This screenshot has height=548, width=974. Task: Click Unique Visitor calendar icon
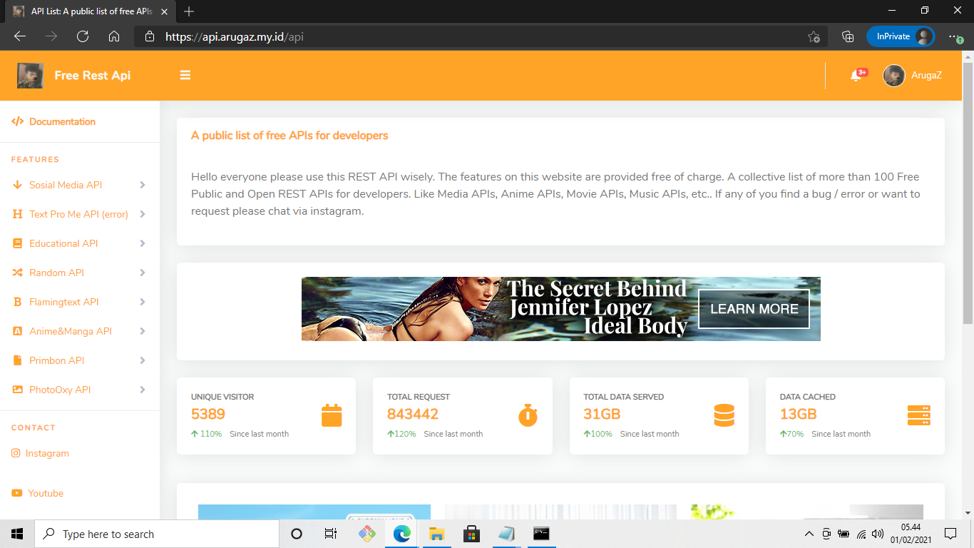pos(332,415)
